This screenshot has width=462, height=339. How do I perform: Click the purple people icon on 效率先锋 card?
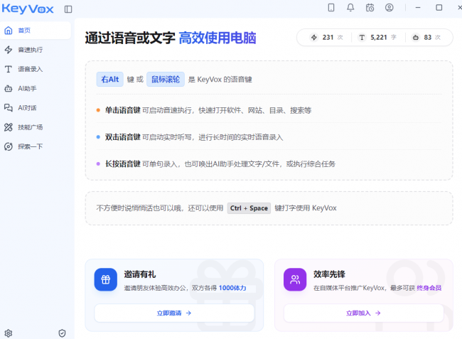[295, 279]
